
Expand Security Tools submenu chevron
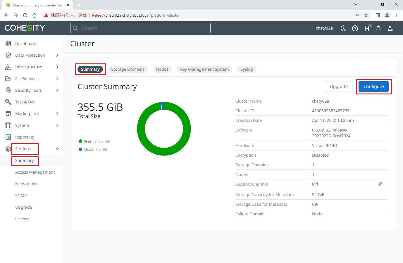[57, 90]
